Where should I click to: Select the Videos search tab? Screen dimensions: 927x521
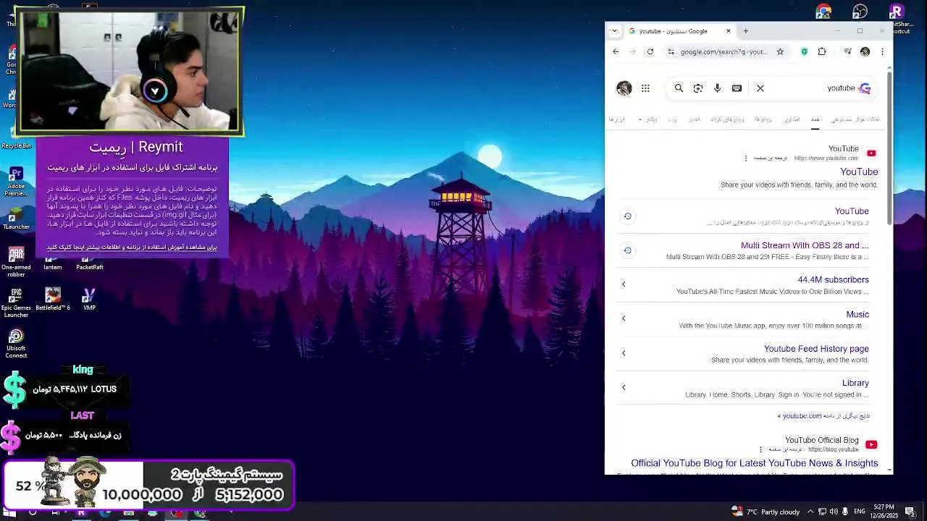[x=763, y=119]
